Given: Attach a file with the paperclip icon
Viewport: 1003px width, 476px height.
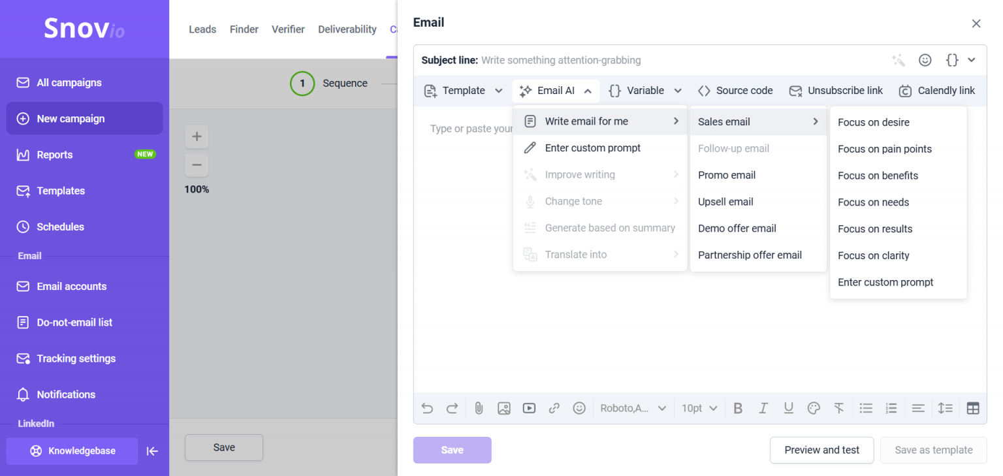Looking at the screenshot, I should pyautogui.click(x=479, y=408).
